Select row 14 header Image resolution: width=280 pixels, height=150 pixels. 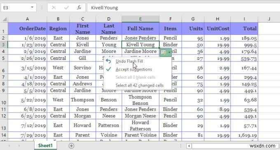point(4,135)
